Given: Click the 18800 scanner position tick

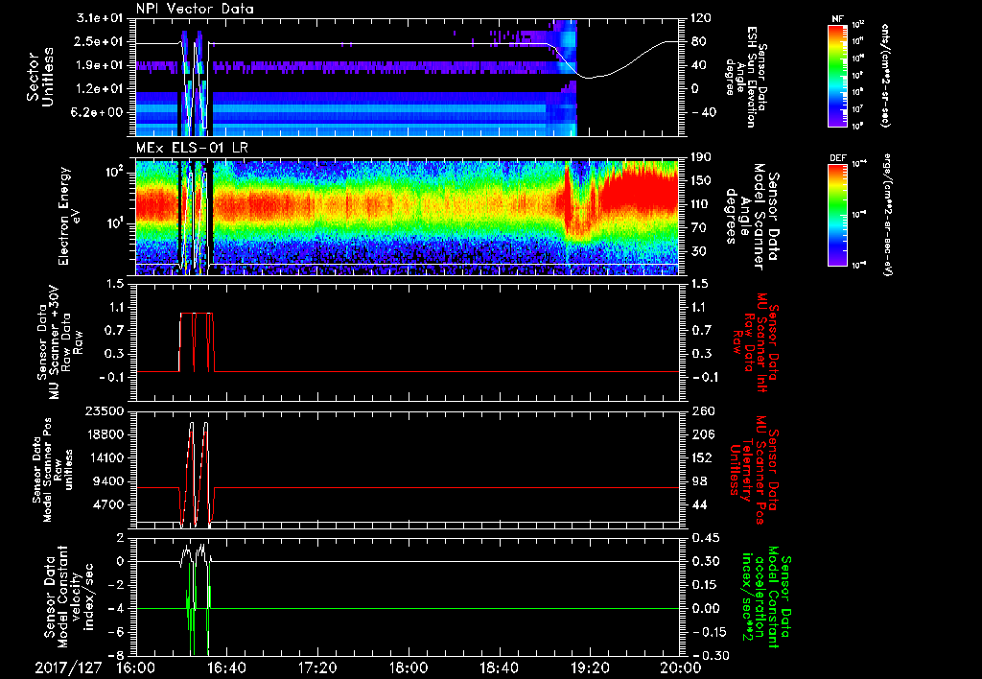Looking at the screenshot, I should (104, 434).
